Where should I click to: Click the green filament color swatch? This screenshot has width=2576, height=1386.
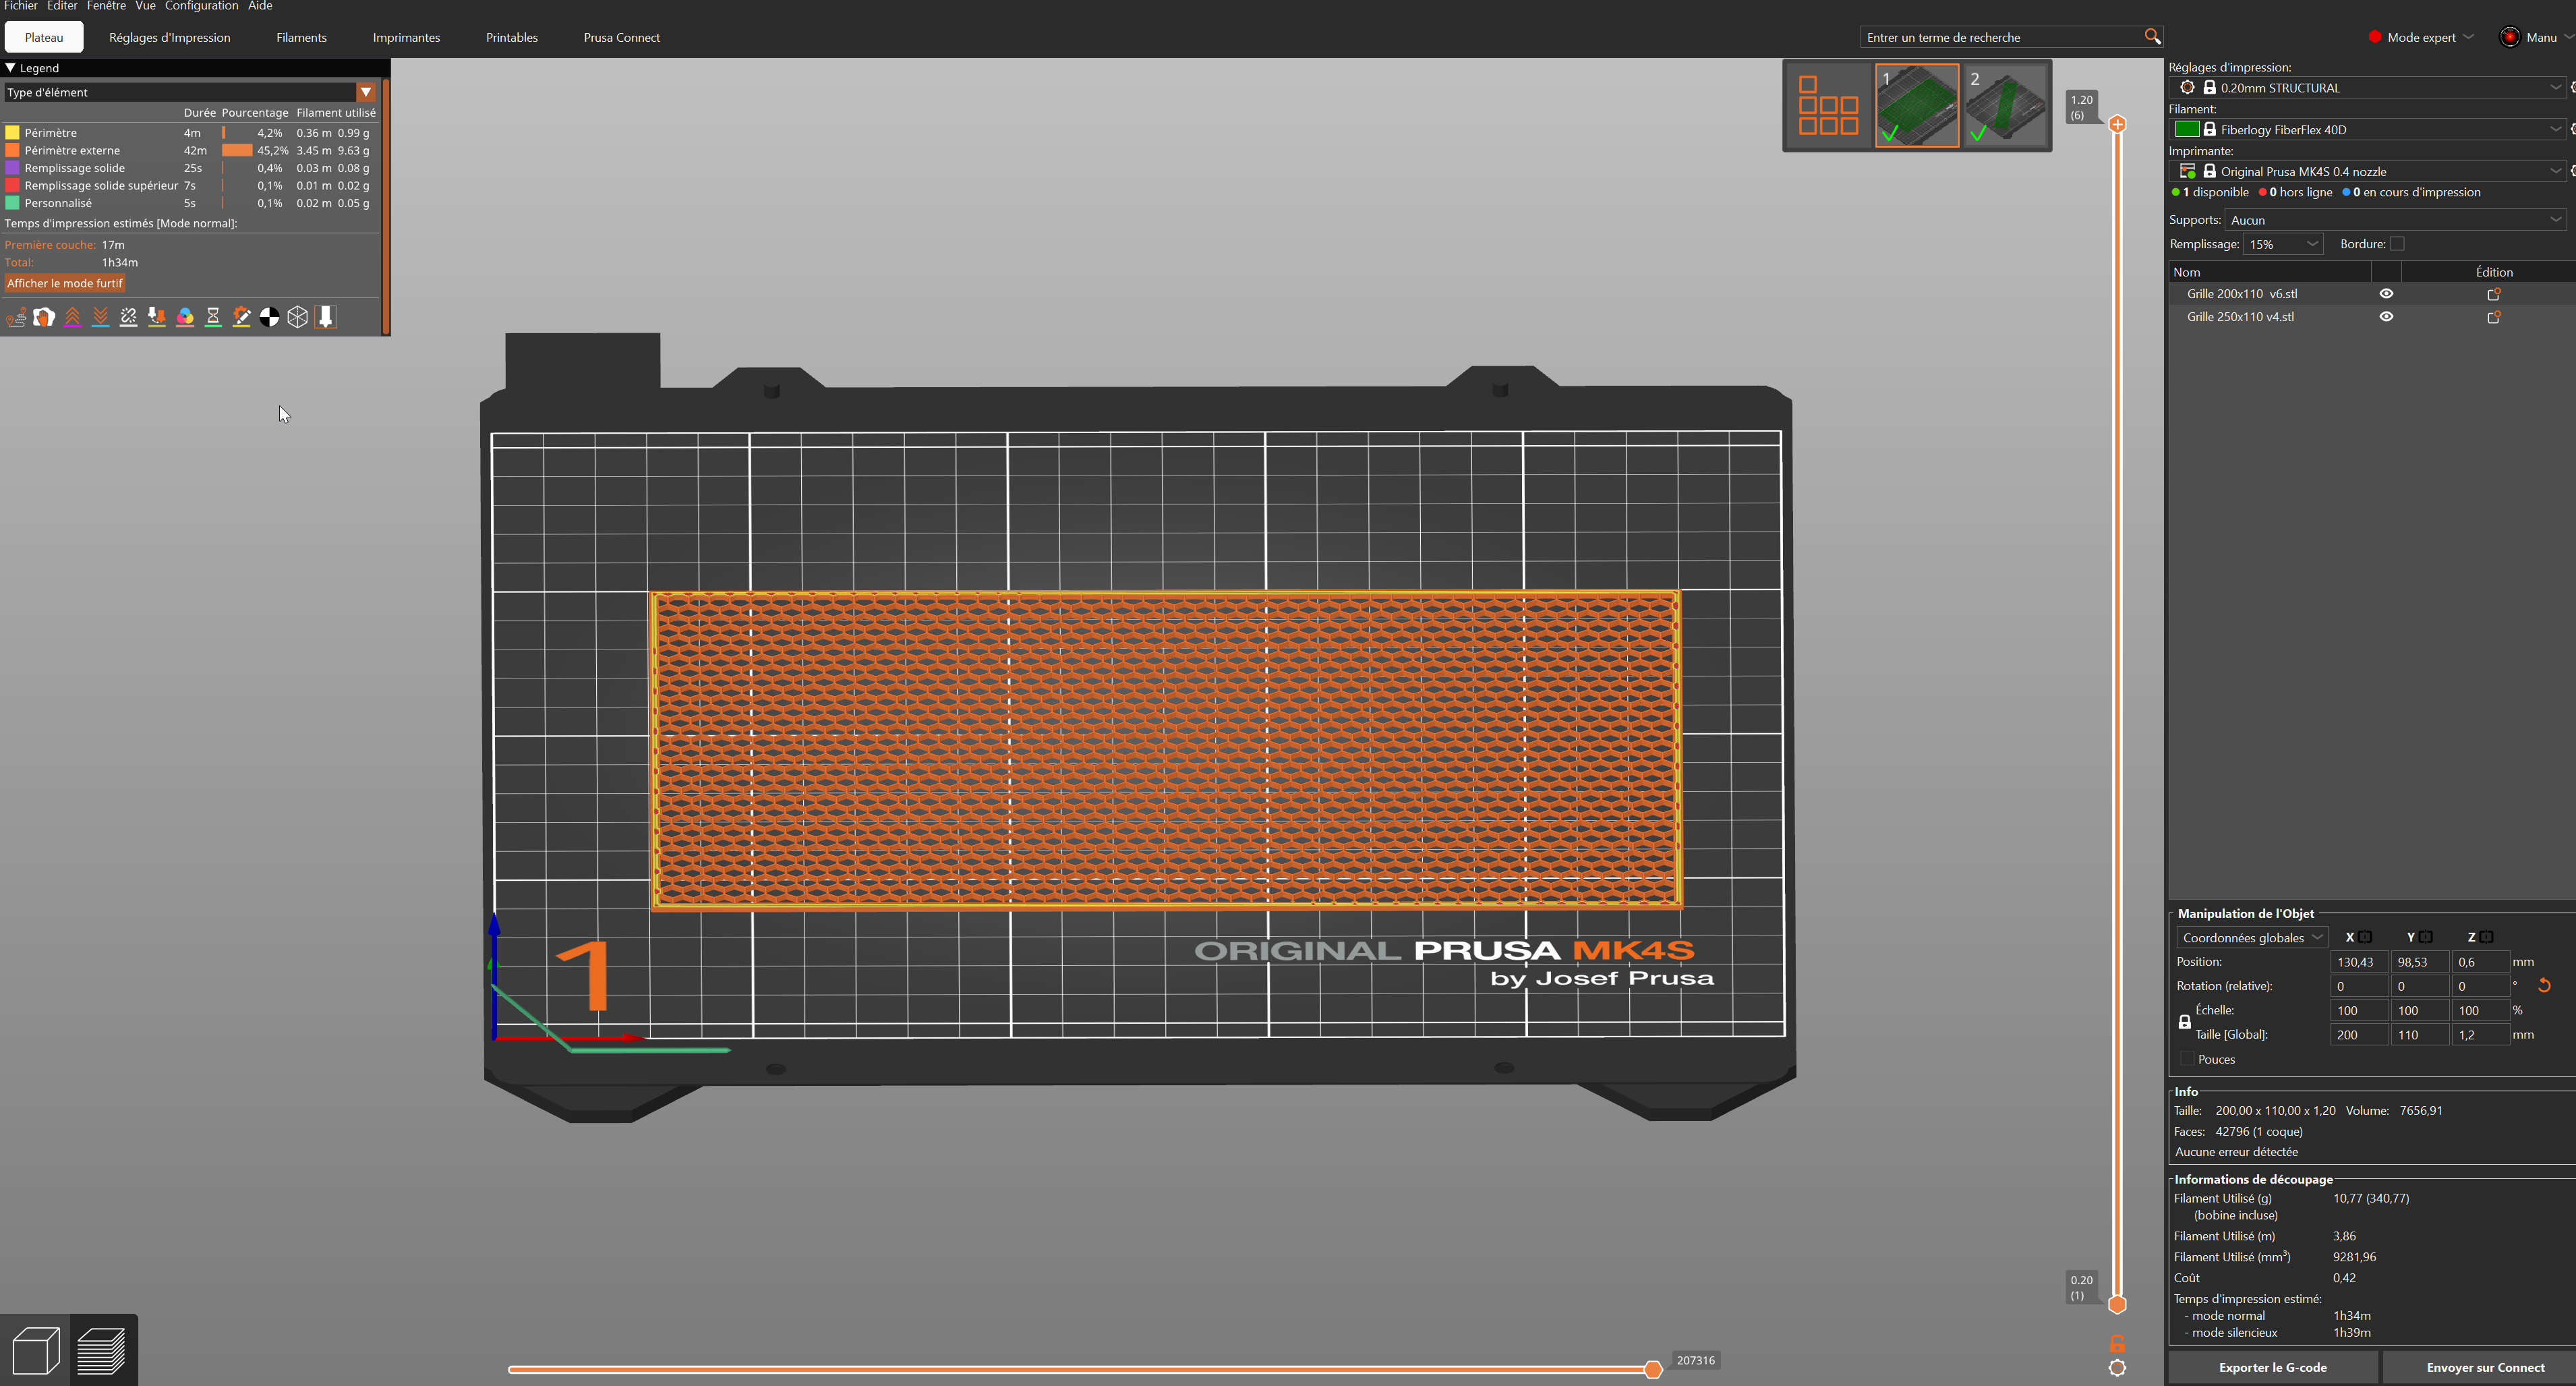pos(2187,130)
